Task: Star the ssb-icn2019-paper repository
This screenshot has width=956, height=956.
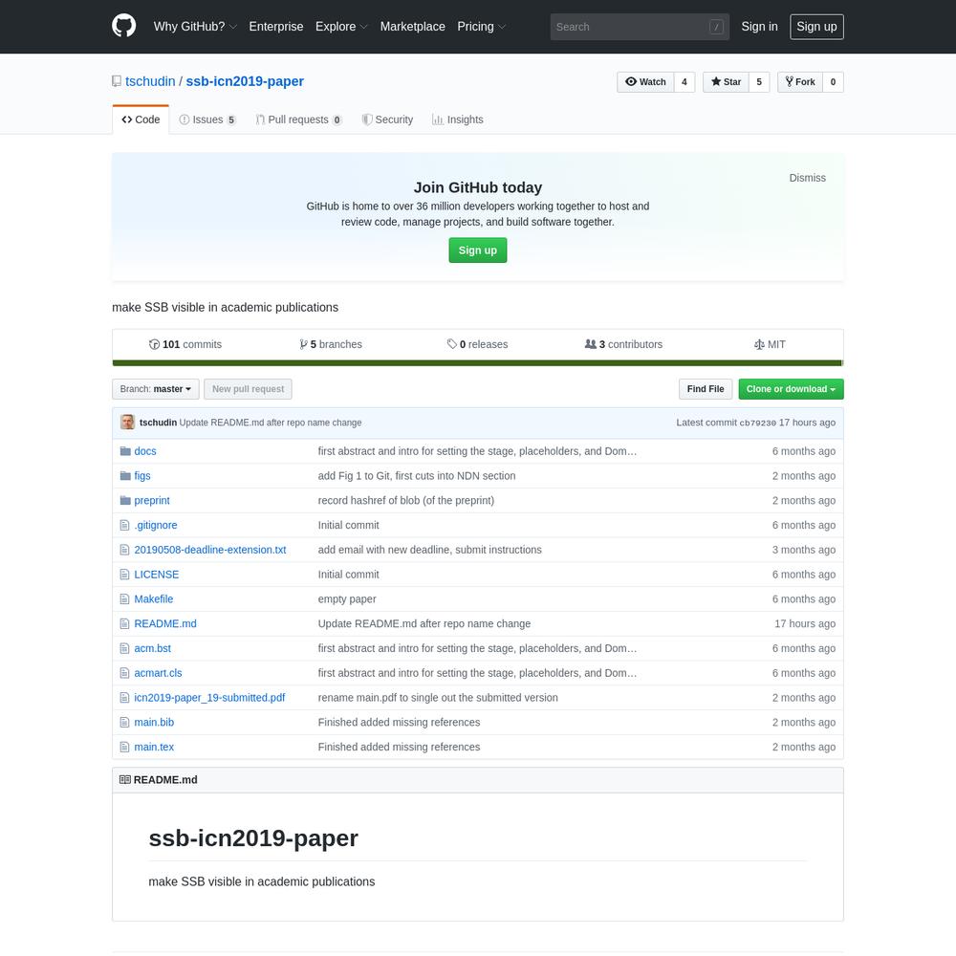Action: point(726,81)
